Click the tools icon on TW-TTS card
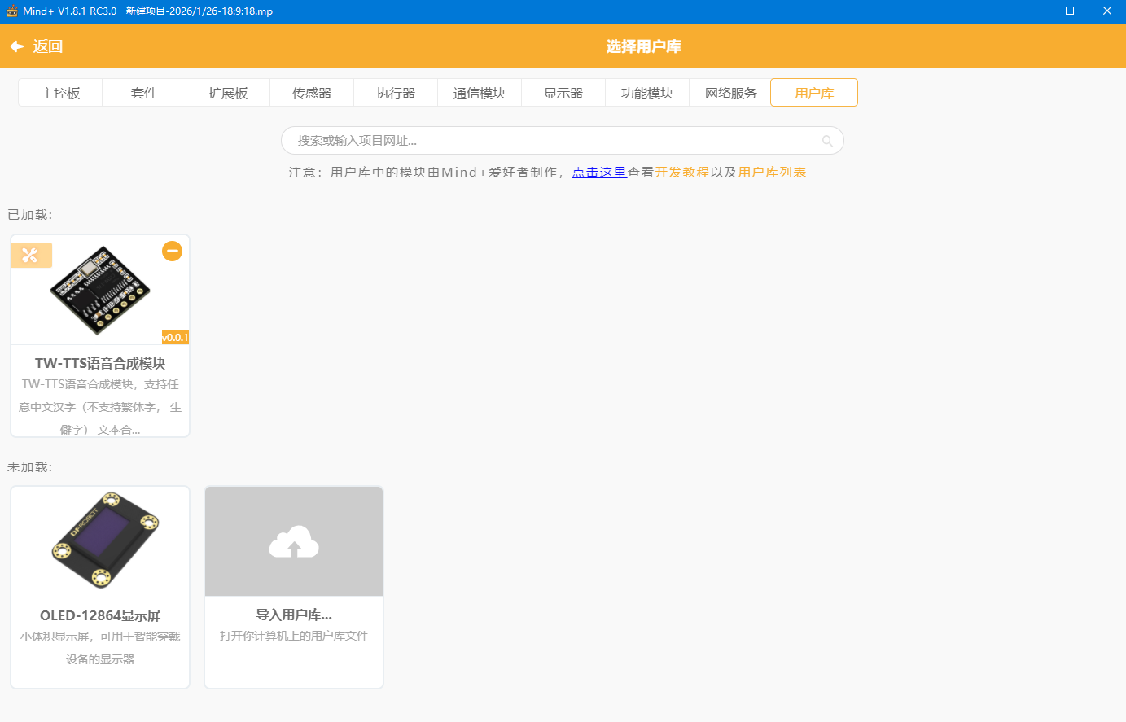The width and height of the screenshot is (1126, 722). click(x=30, y=255)
